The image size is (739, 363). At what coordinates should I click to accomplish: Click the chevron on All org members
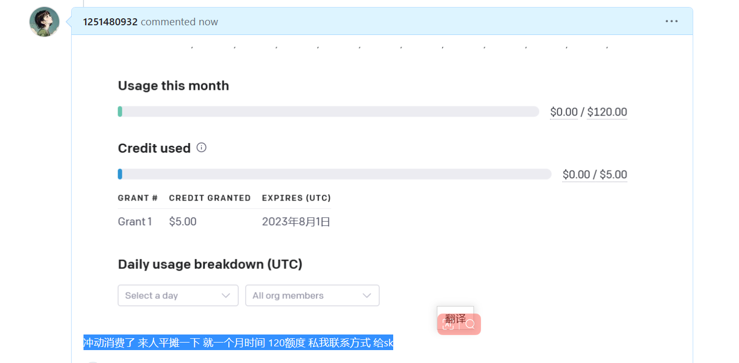pos(367,295)
